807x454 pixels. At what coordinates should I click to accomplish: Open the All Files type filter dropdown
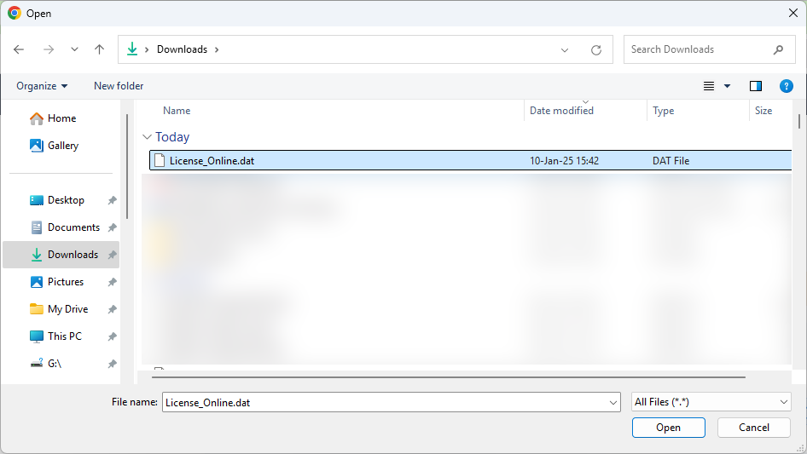click(711, 402)
